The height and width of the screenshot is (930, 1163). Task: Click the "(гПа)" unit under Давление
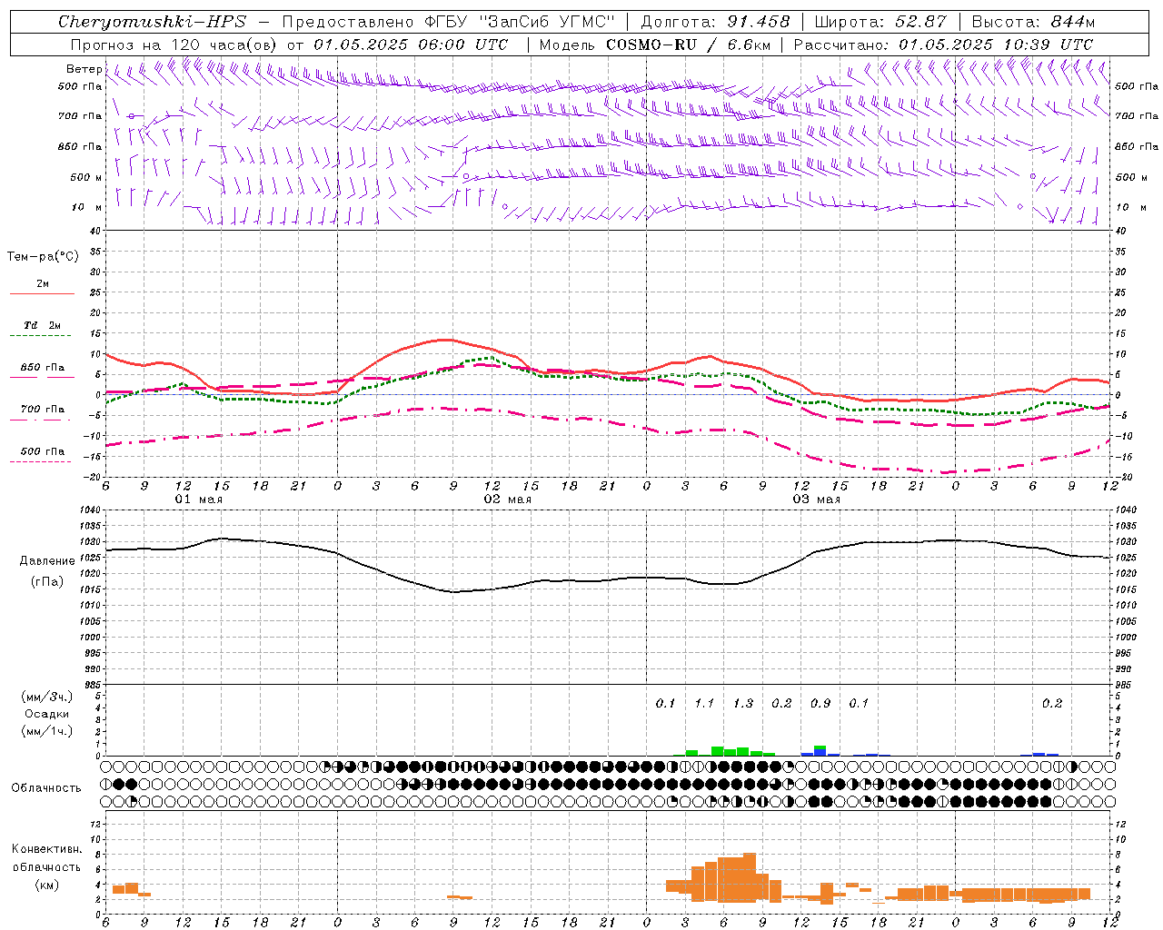pyautogui.click(x=47, y=581)
